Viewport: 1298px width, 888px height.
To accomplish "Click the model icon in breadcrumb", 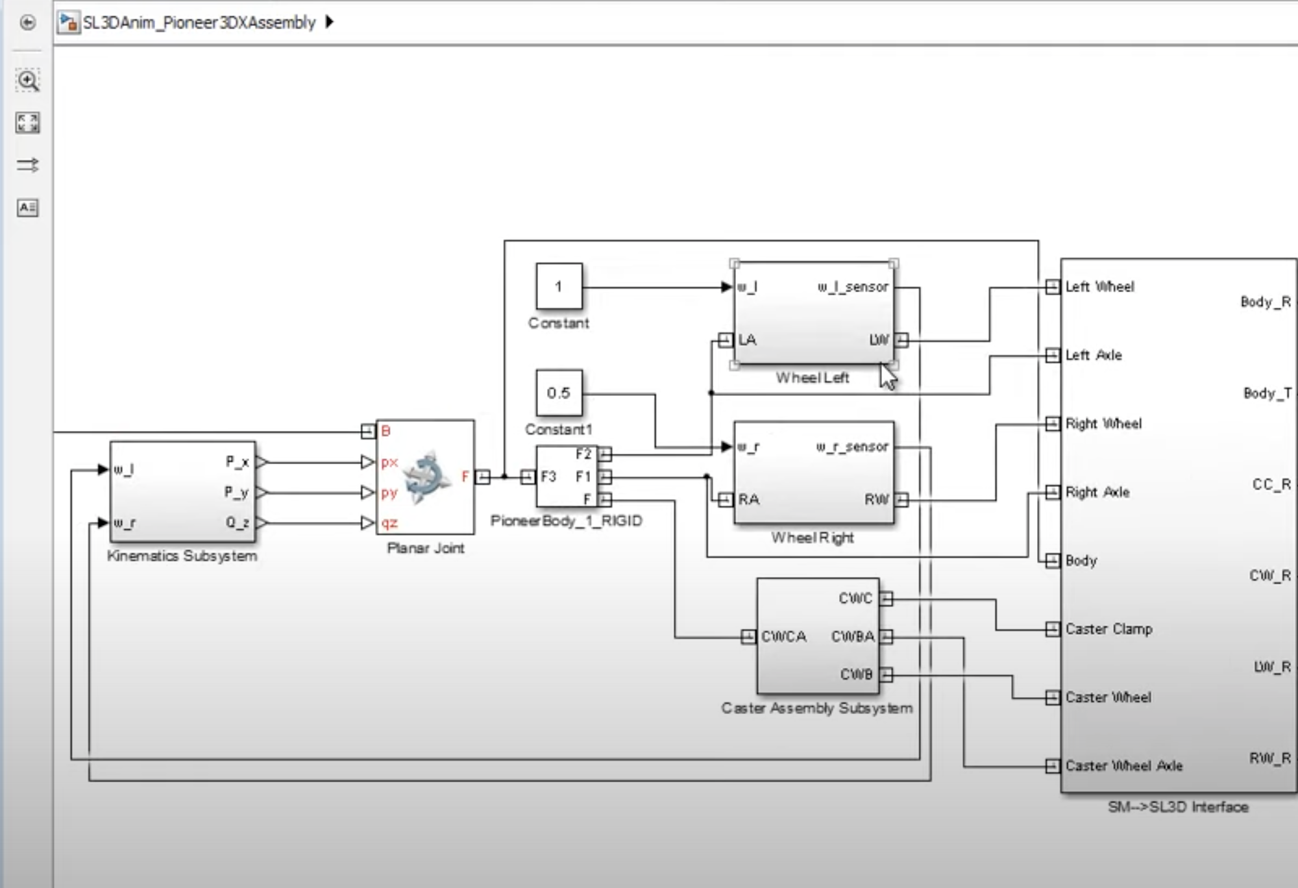I will (x=68, y=23).
